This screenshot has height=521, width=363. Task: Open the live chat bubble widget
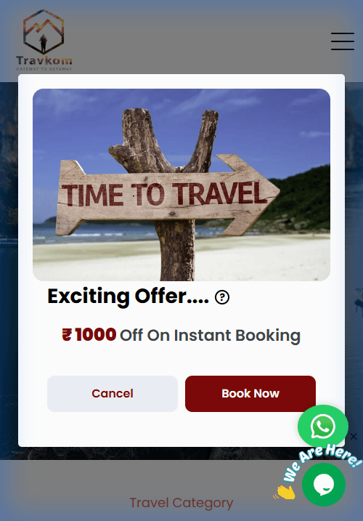coord(324,485)
